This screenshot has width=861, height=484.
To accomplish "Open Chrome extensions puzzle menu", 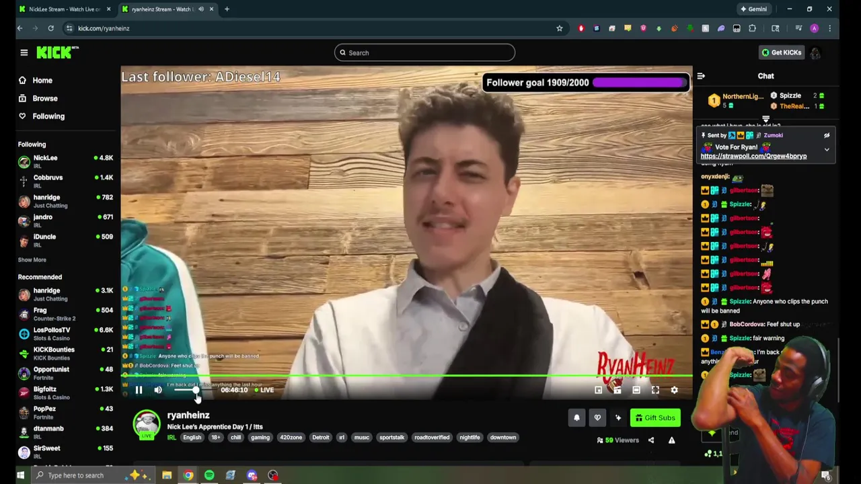I will pos(752,28).
